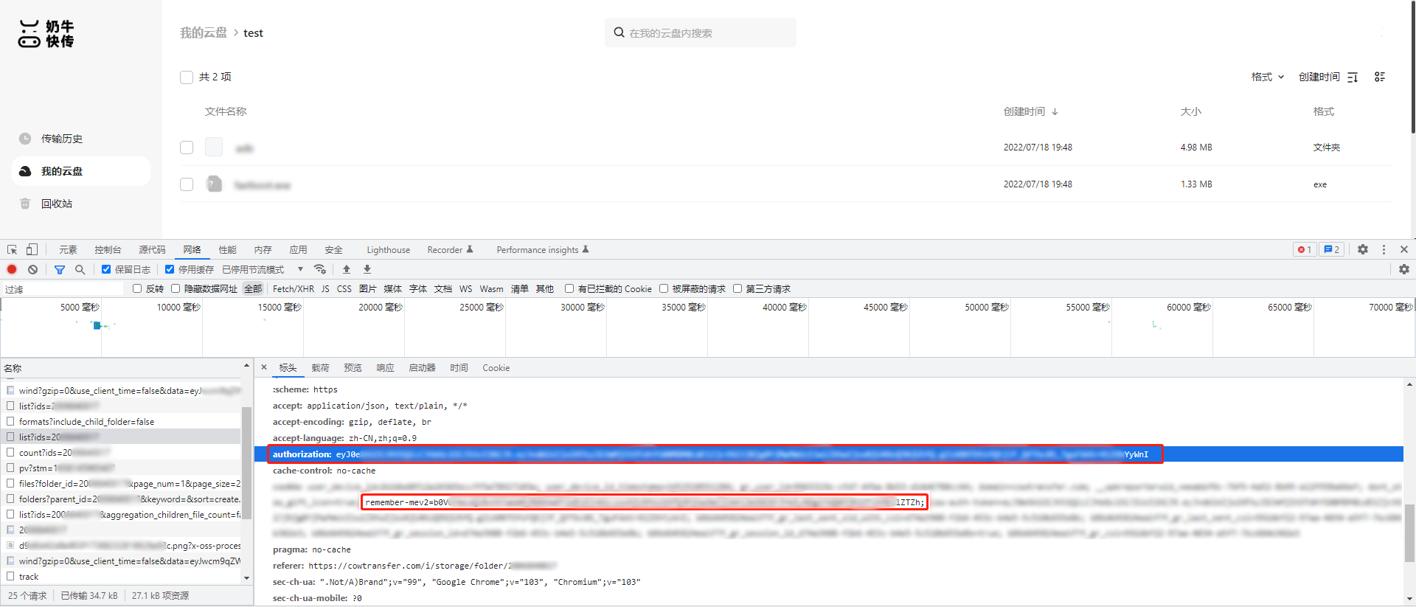Screen dimensions: 1416x607
Task: Click the search magnifier icon
Action: tap(619, 32)
